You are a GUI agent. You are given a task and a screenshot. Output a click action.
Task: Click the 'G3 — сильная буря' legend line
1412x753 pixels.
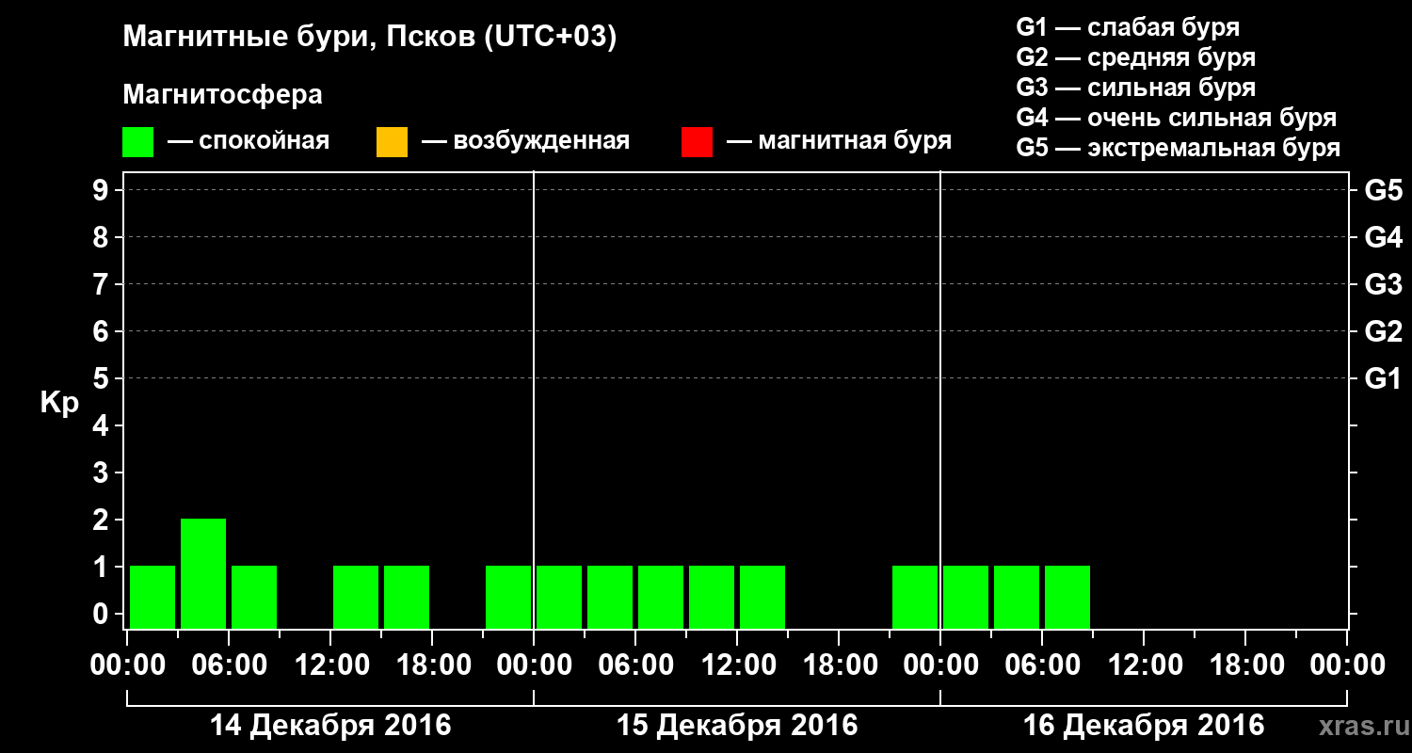[1135, 88]
